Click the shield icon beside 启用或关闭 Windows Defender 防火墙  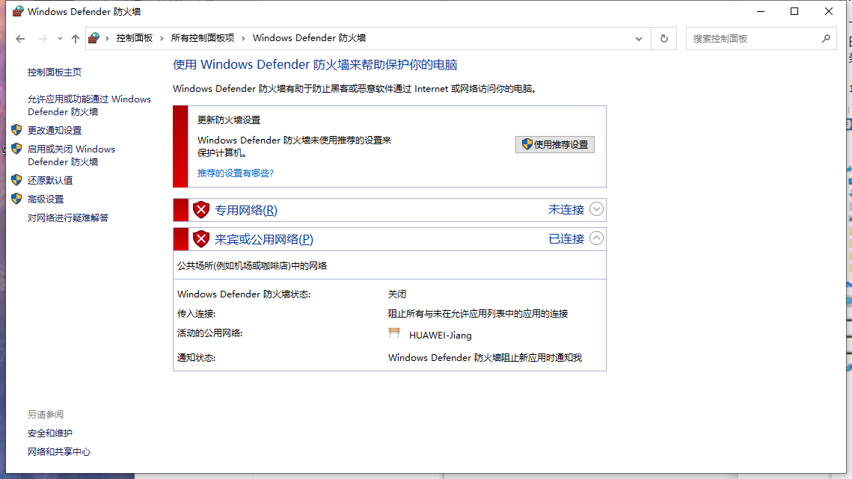click(x=16, y=149)
